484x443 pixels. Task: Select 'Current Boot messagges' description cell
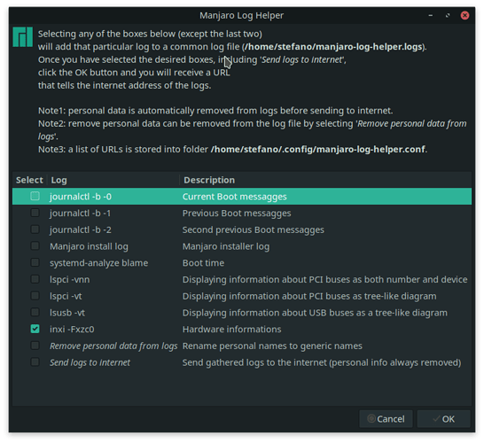pos(235,197)
